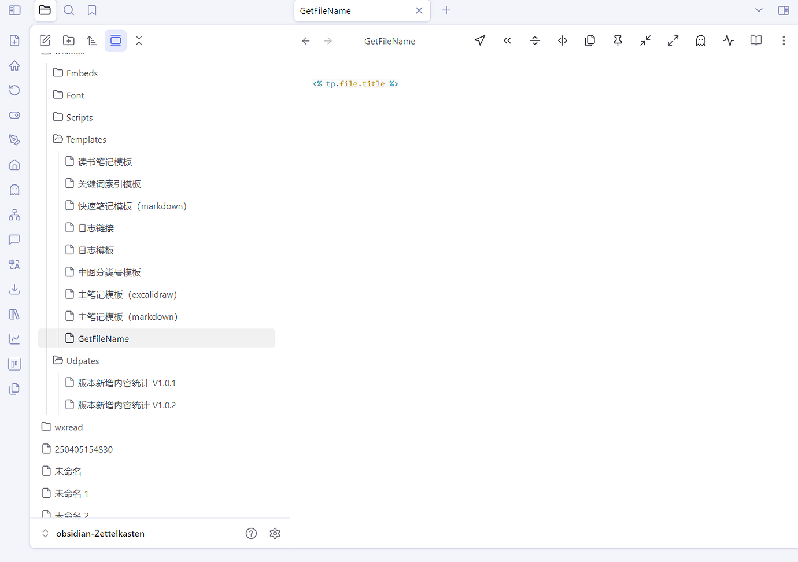The height and width of the screenshot is (562, 798).
Task: Open the more options menu in the note header
Action: [x=784, y=40]
